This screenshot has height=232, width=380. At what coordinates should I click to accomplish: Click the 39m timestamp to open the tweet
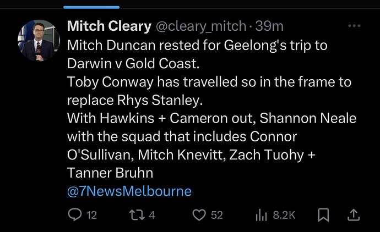pyautogui.click(x=269, y=26)
